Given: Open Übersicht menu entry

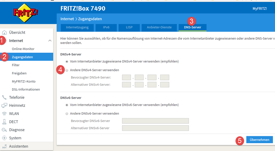Looking at the screenshot, I should click(x=17, y=33).
